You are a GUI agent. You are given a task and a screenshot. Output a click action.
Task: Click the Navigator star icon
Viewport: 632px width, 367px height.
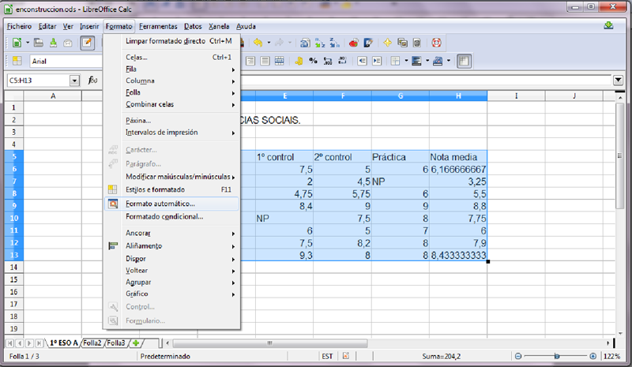388,43
